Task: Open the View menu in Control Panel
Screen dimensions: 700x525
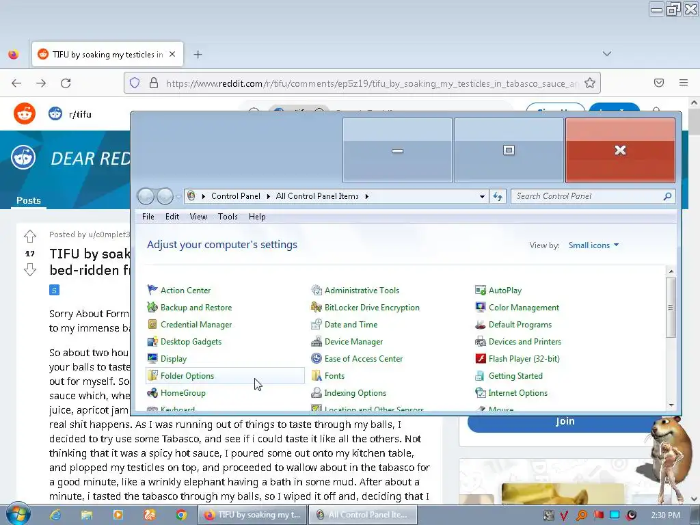Action: point(198,217)
